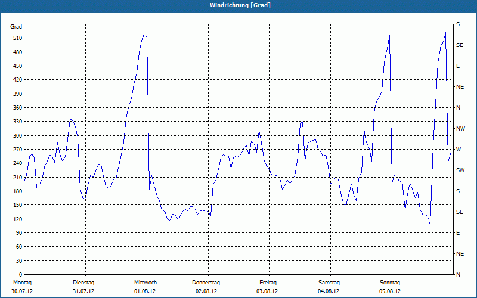Select the 'Donnerstag' day label
Viewport: 477px width, 298px height.
[x=206, y=283]
